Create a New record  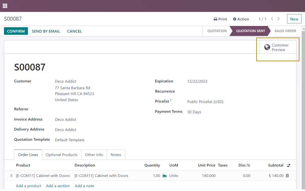coord(294,19)
